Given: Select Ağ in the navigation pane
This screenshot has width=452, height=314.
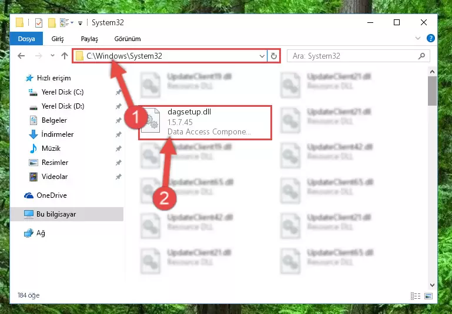Looking at the screenshot, I should point(41,233).
